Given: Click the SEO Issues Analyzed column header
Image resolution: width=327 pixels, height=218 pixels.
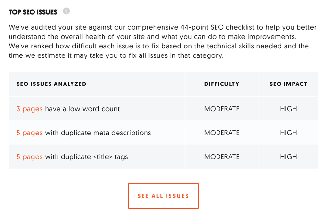Looking at the screenshot, I should pyautogui.click(x=51, y=84).
